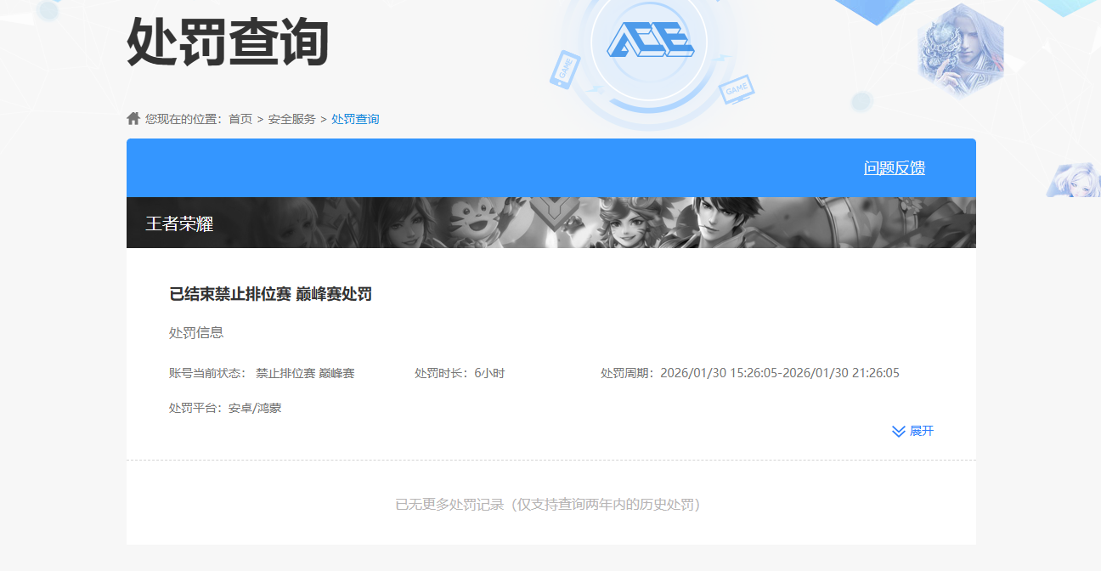The height and width of the screenshot is (571, 1101).
Task: Click the GAME controller icon right of ACE logo
Action: [737, 88]
